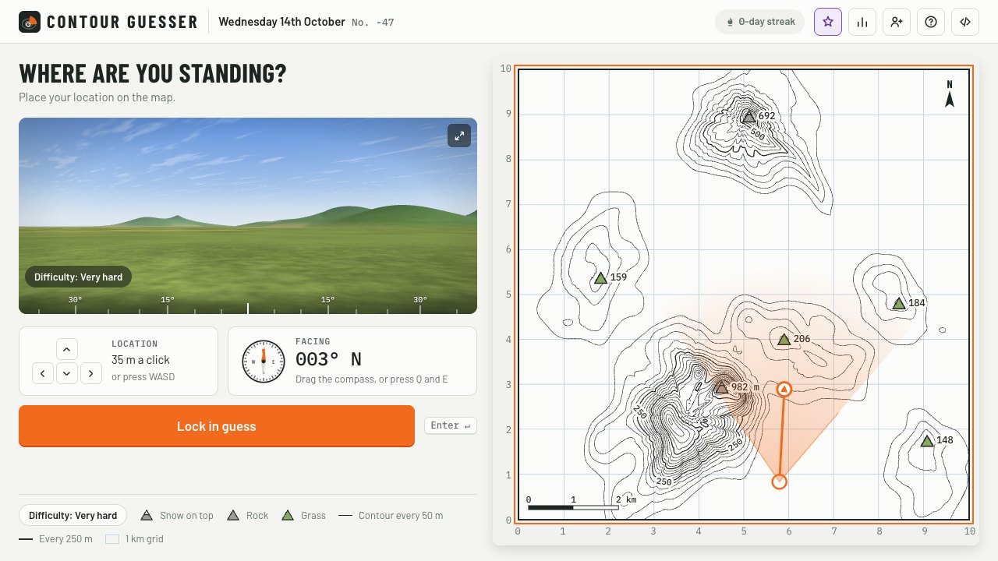Click the map scale bar
The height and width of the screenshot is (561, 998).
573,507
